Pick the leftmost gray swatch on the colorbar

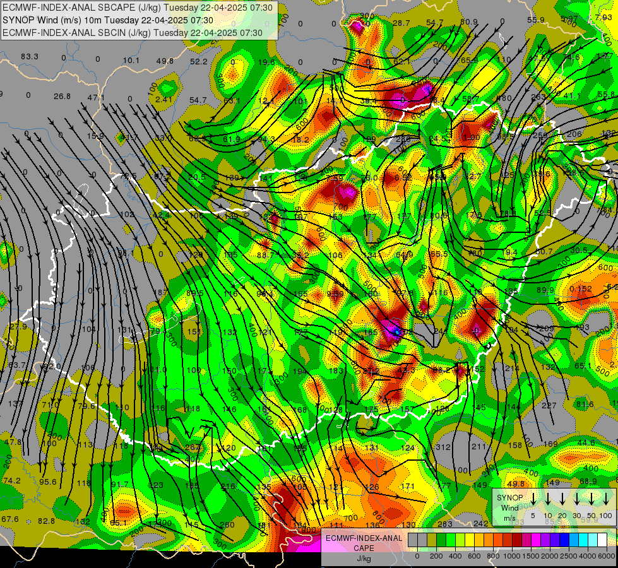pos(413,540)
